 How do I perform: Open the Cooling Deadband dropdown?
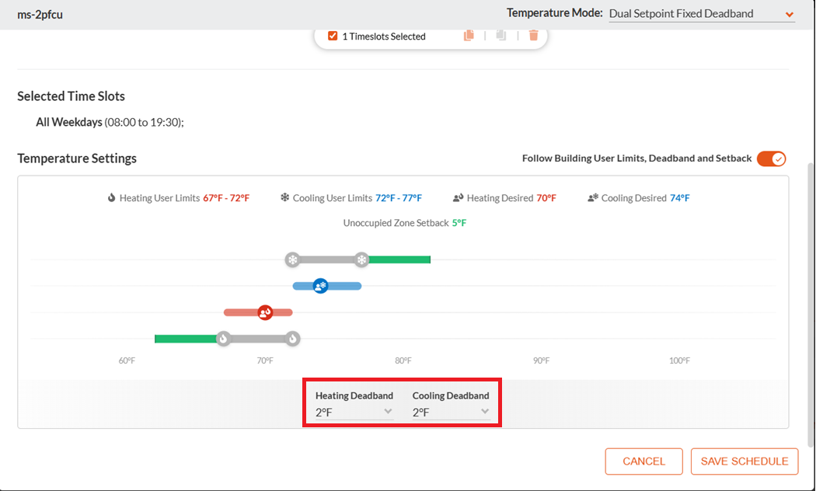click(451, 412)
